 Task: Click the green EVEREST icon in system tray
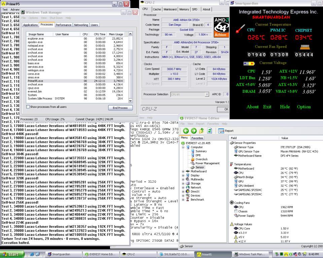coord(290,254)
